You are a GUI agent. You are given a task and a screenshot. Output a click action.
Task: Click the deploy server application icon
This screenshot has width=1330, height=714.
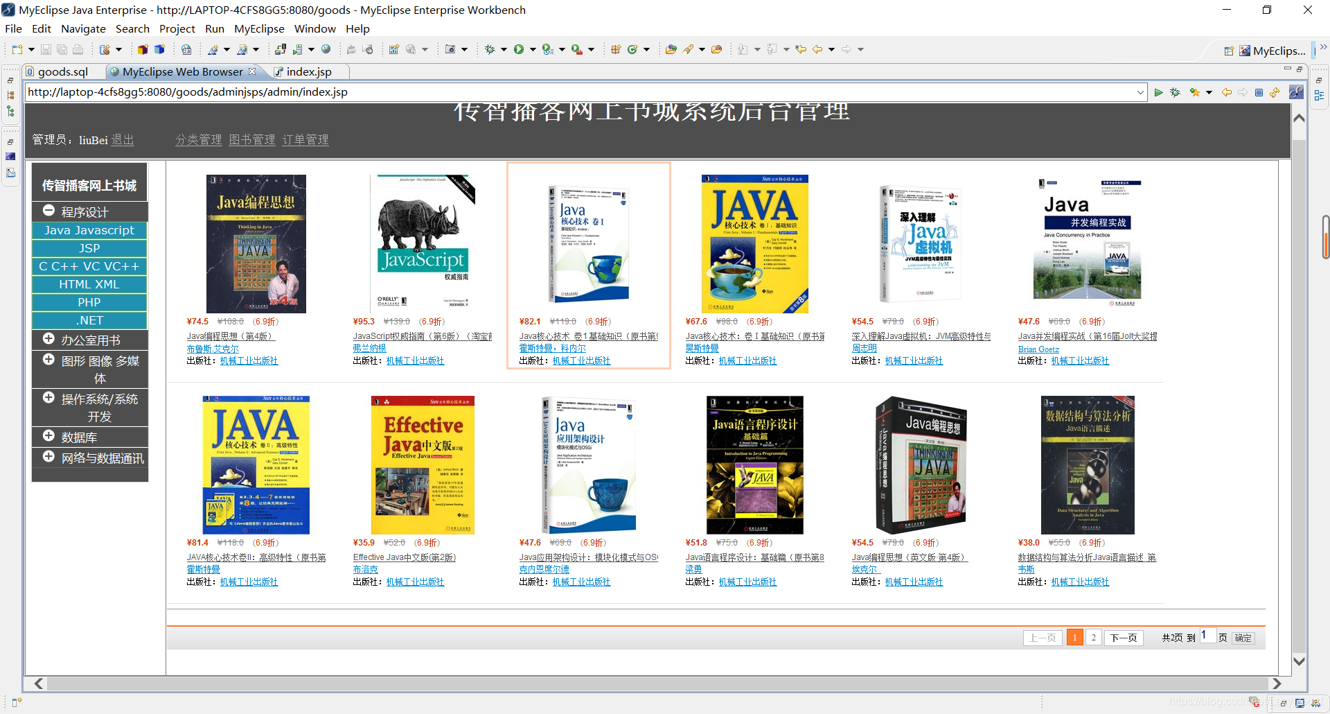[281, 49]
